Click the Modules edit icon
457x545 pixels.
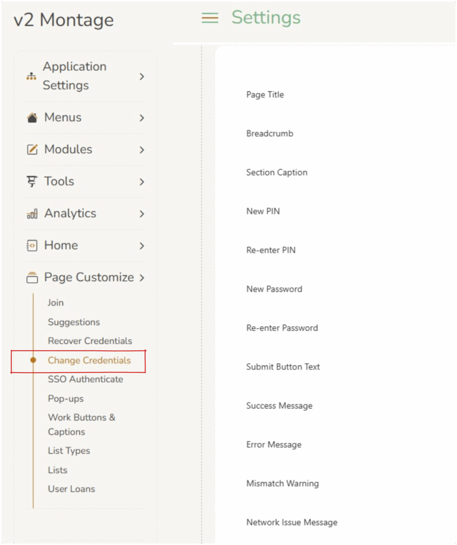tap(32, 150)
